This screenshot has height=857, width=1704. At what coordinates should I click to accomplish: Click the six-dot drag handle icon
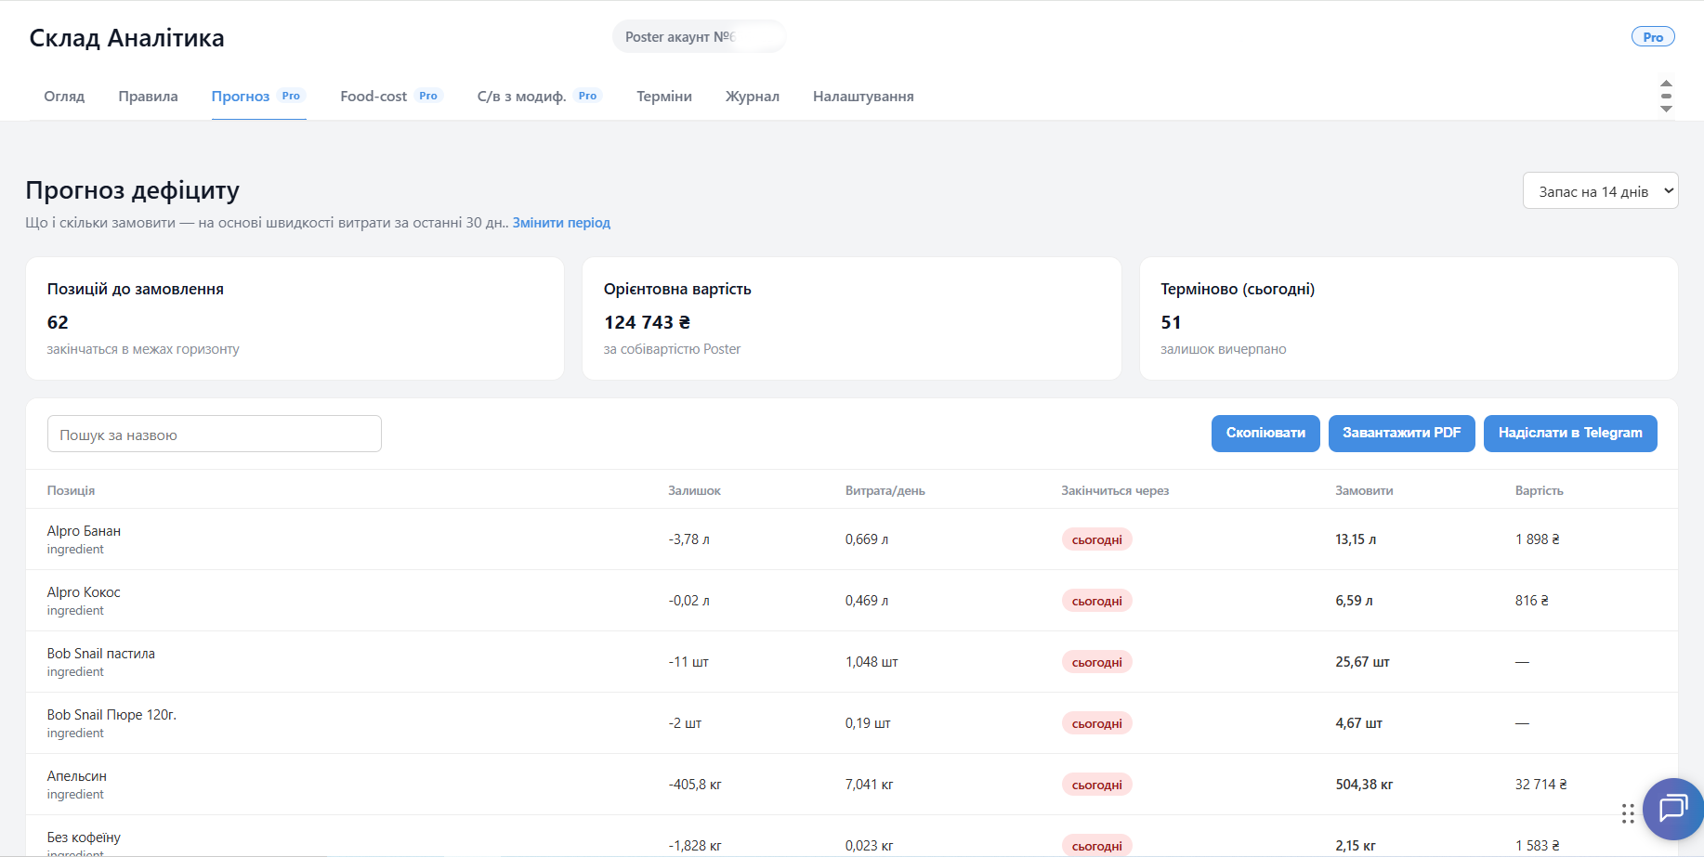pos(1628,813)
